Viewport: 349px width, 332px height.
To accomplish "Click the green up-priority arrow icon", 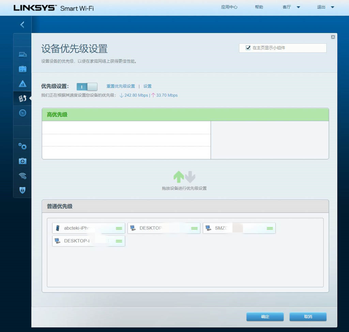I will click(179, 176).
